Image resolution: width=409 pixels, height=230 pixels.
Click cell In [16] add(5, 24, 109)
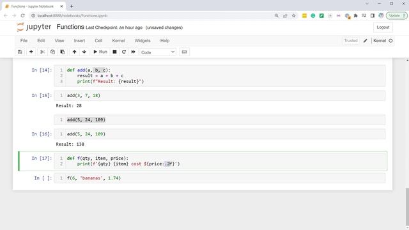(x=219, y=134)
